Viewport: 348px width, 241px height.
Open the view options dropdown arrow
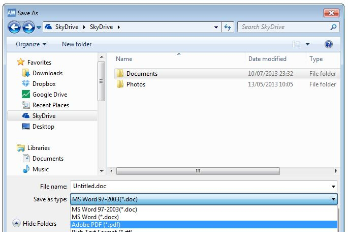(x=308, y=45)
